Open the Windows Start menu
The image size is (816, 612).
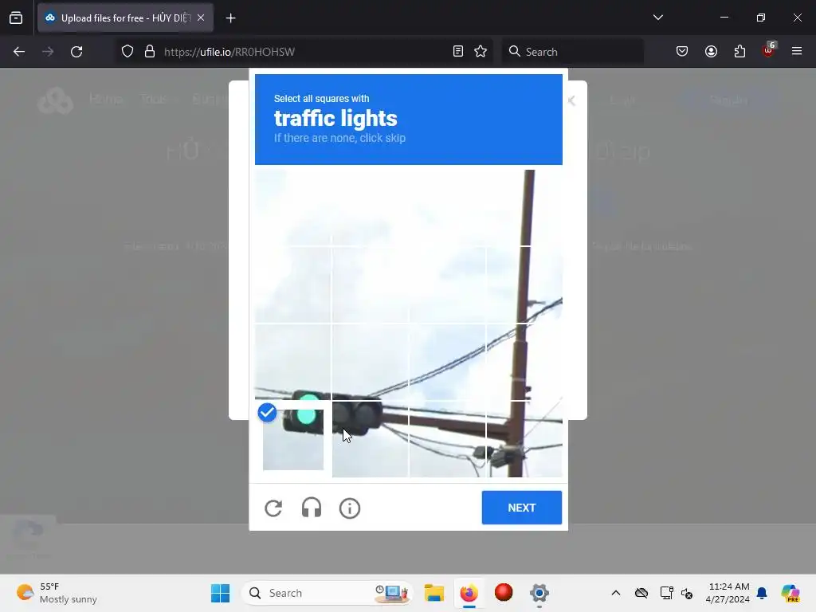(220, 593)
